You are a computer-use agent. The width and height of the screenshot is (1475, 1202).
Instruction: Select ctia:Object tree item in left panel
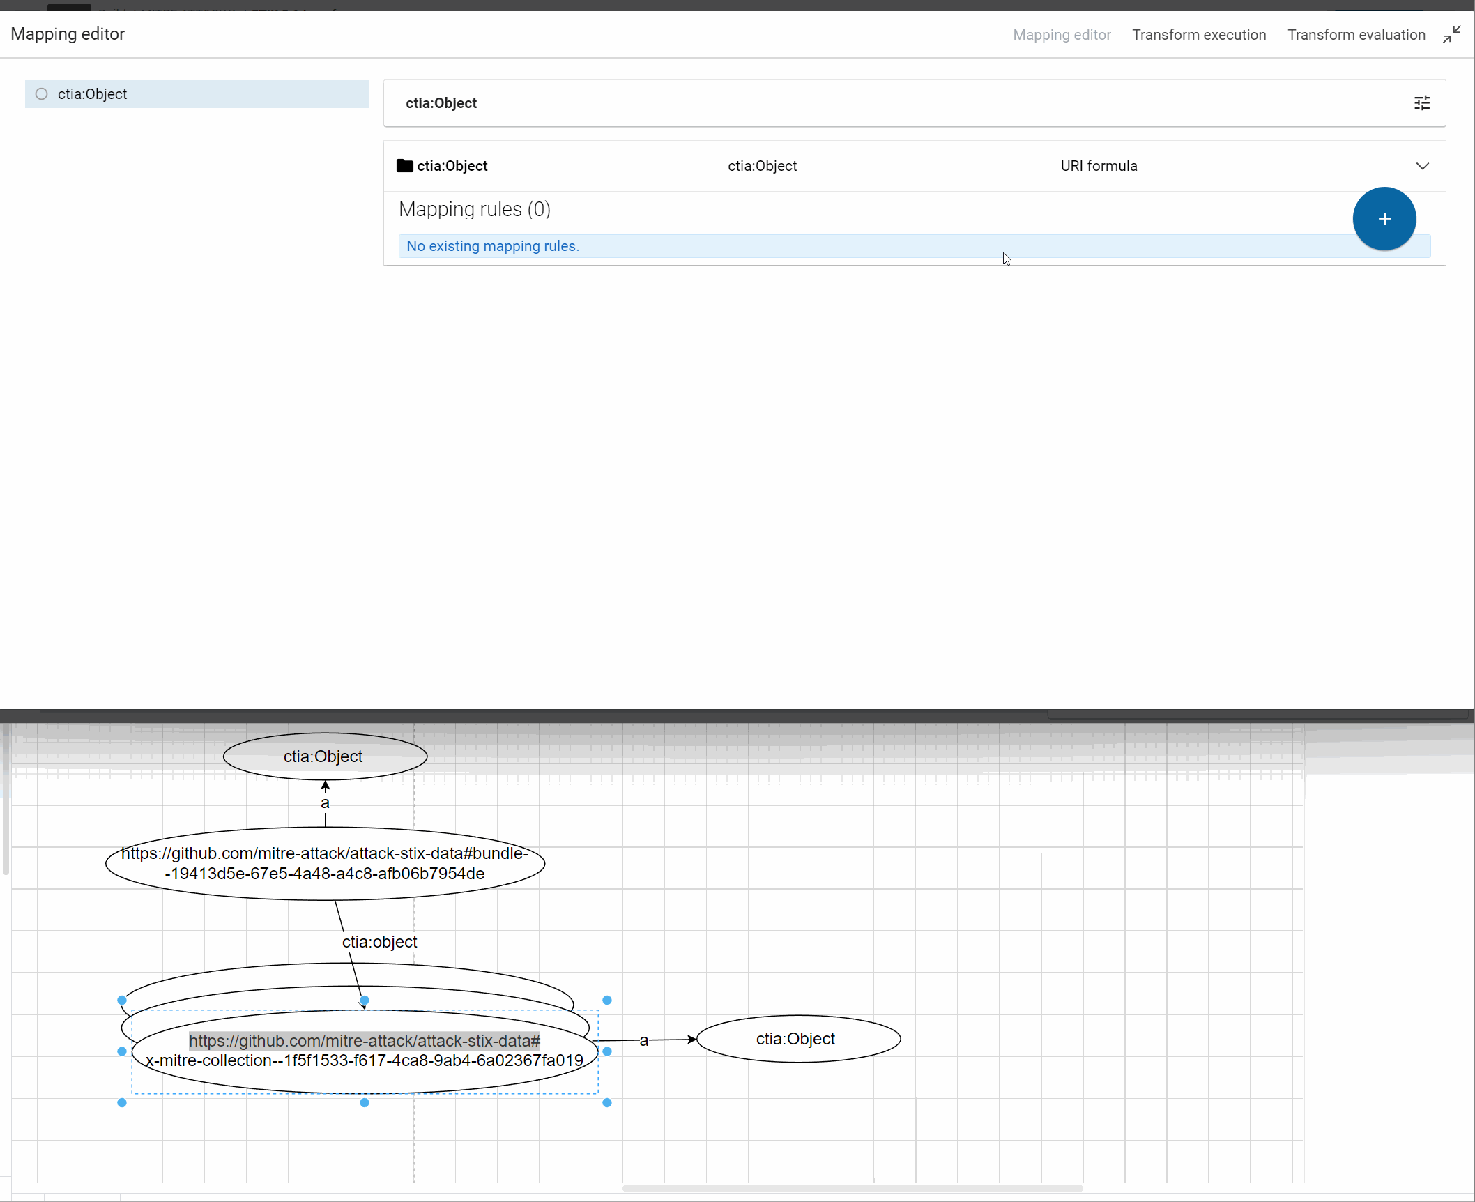click(92, 94)
